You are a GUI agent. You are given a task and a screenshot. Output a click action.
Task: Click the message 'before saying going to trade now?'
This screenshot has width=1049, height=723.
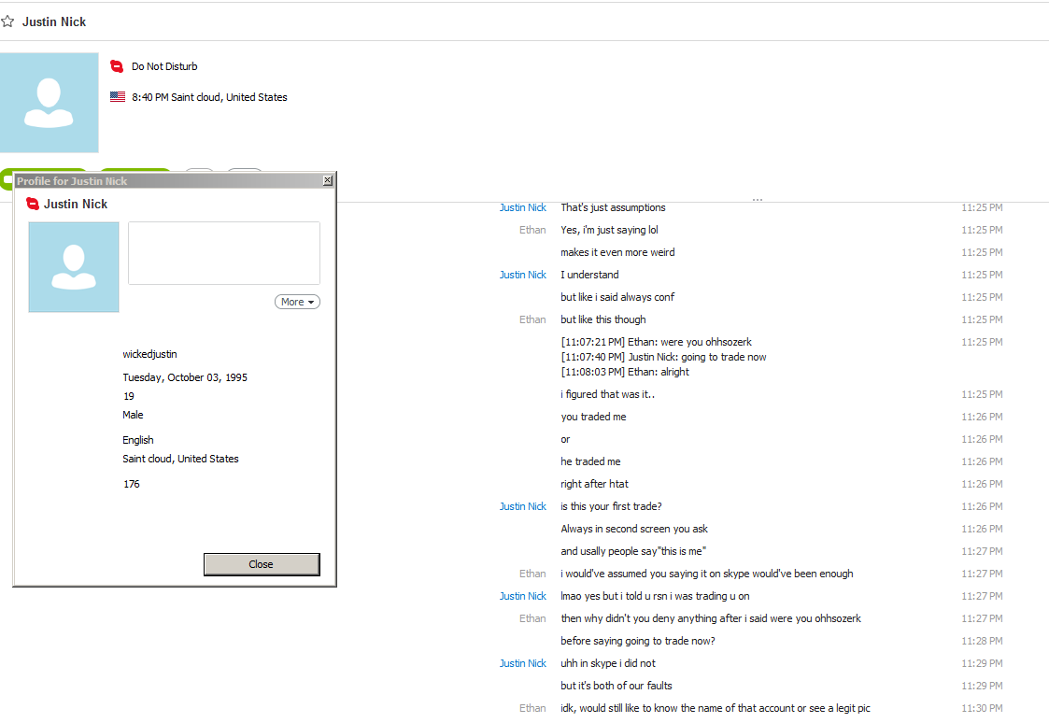[638, 641]
